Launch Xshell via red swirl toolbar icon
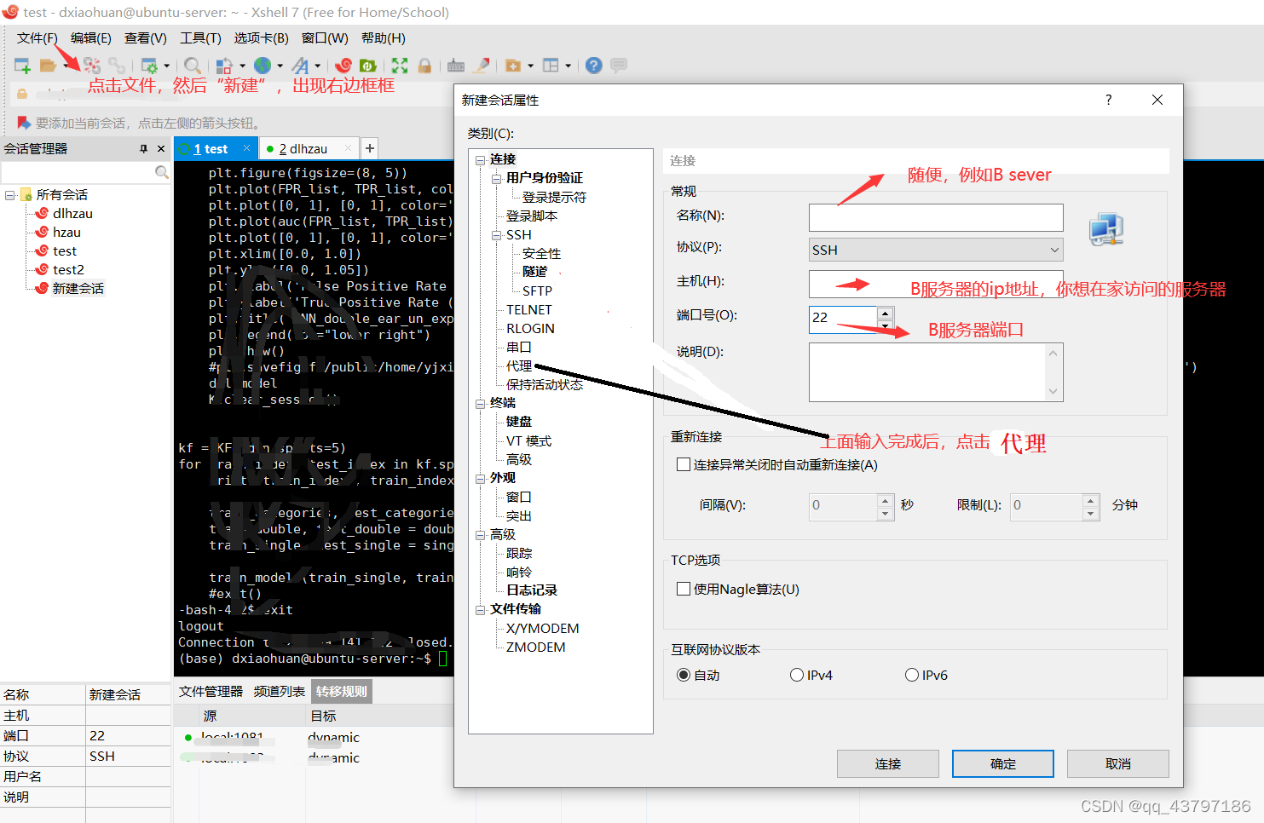 point(343,66)
